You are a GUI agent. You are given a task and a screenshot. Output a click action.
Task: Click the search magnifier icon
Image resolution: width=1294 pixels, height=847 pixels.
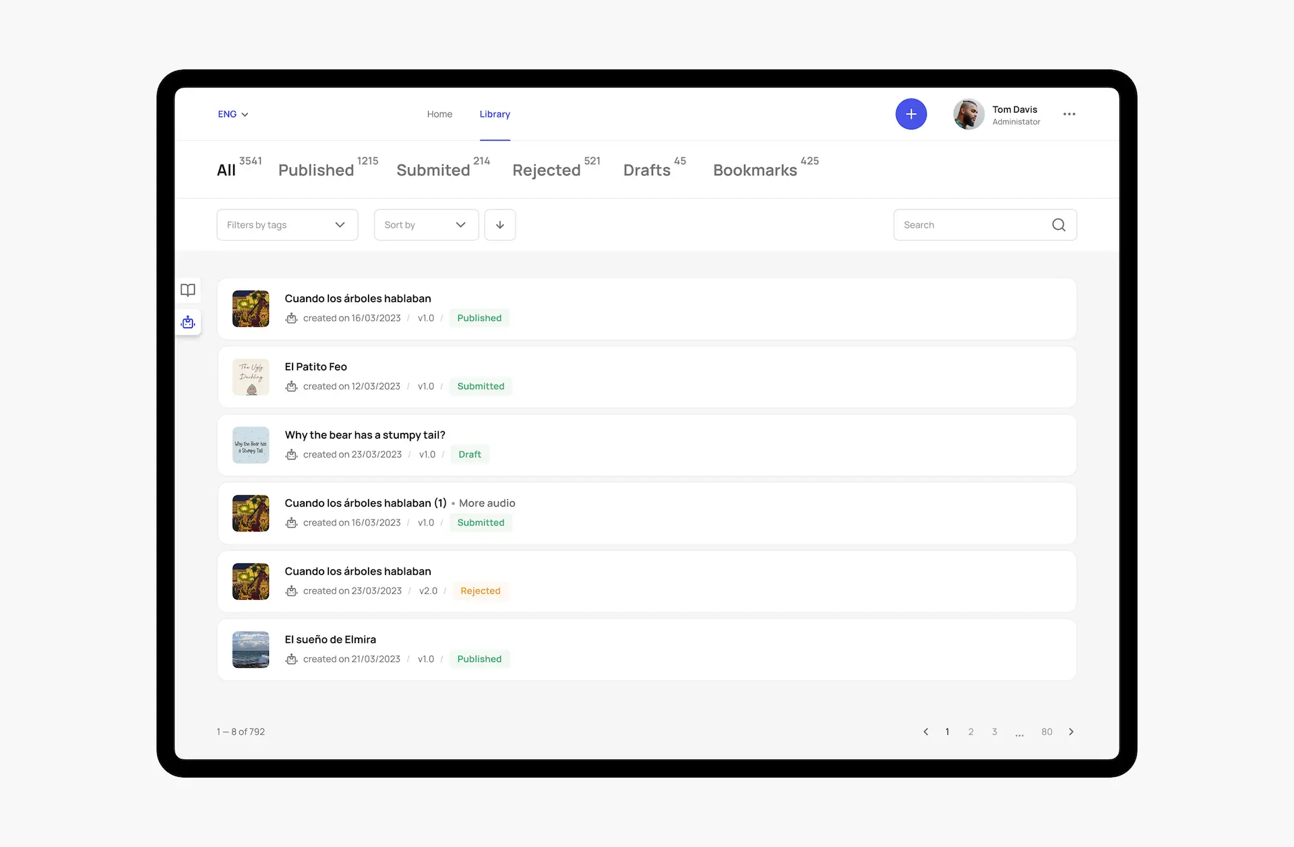1058,225
